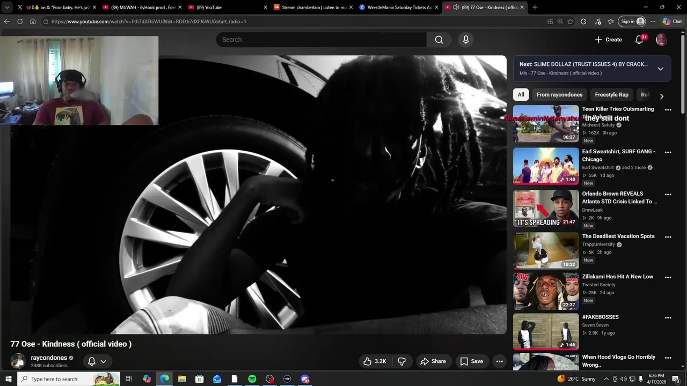Expand the Next up mix playlist chevron
Screen dimensions: 687x386
(x=661, y=69)
